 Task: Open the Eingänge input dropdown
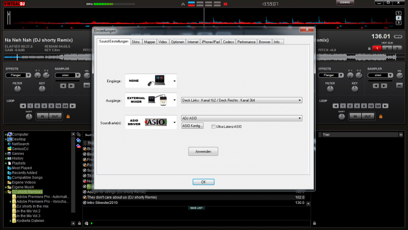[174, 81]
